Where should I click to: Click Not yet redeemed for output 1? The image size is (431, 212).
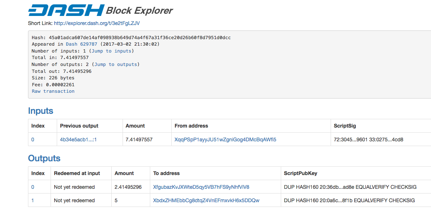point(74,200)
